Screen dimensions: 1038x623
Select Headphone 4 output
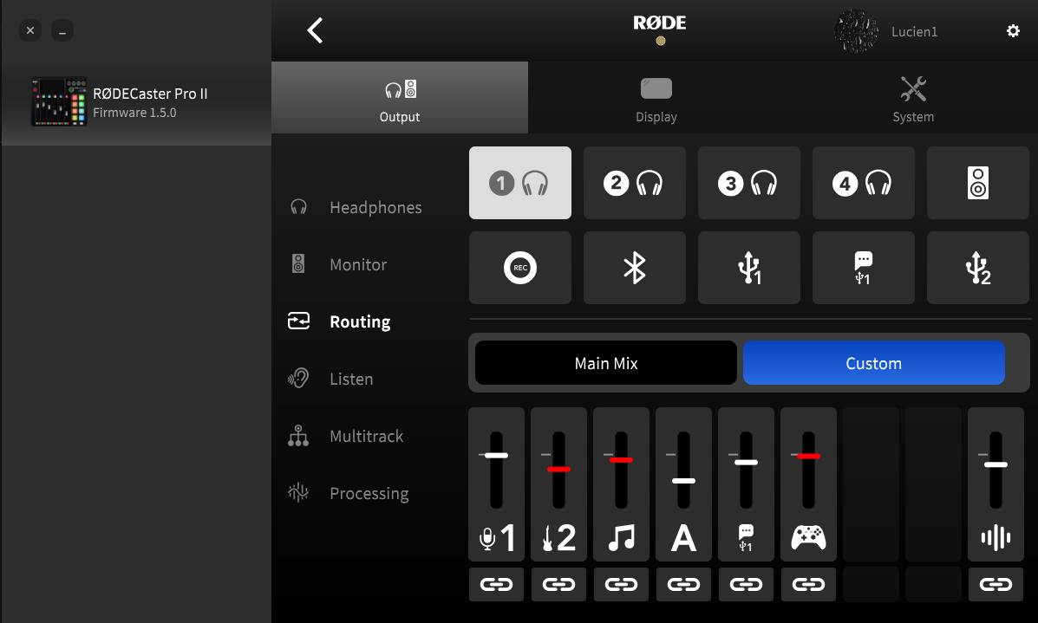pos(863,183)
